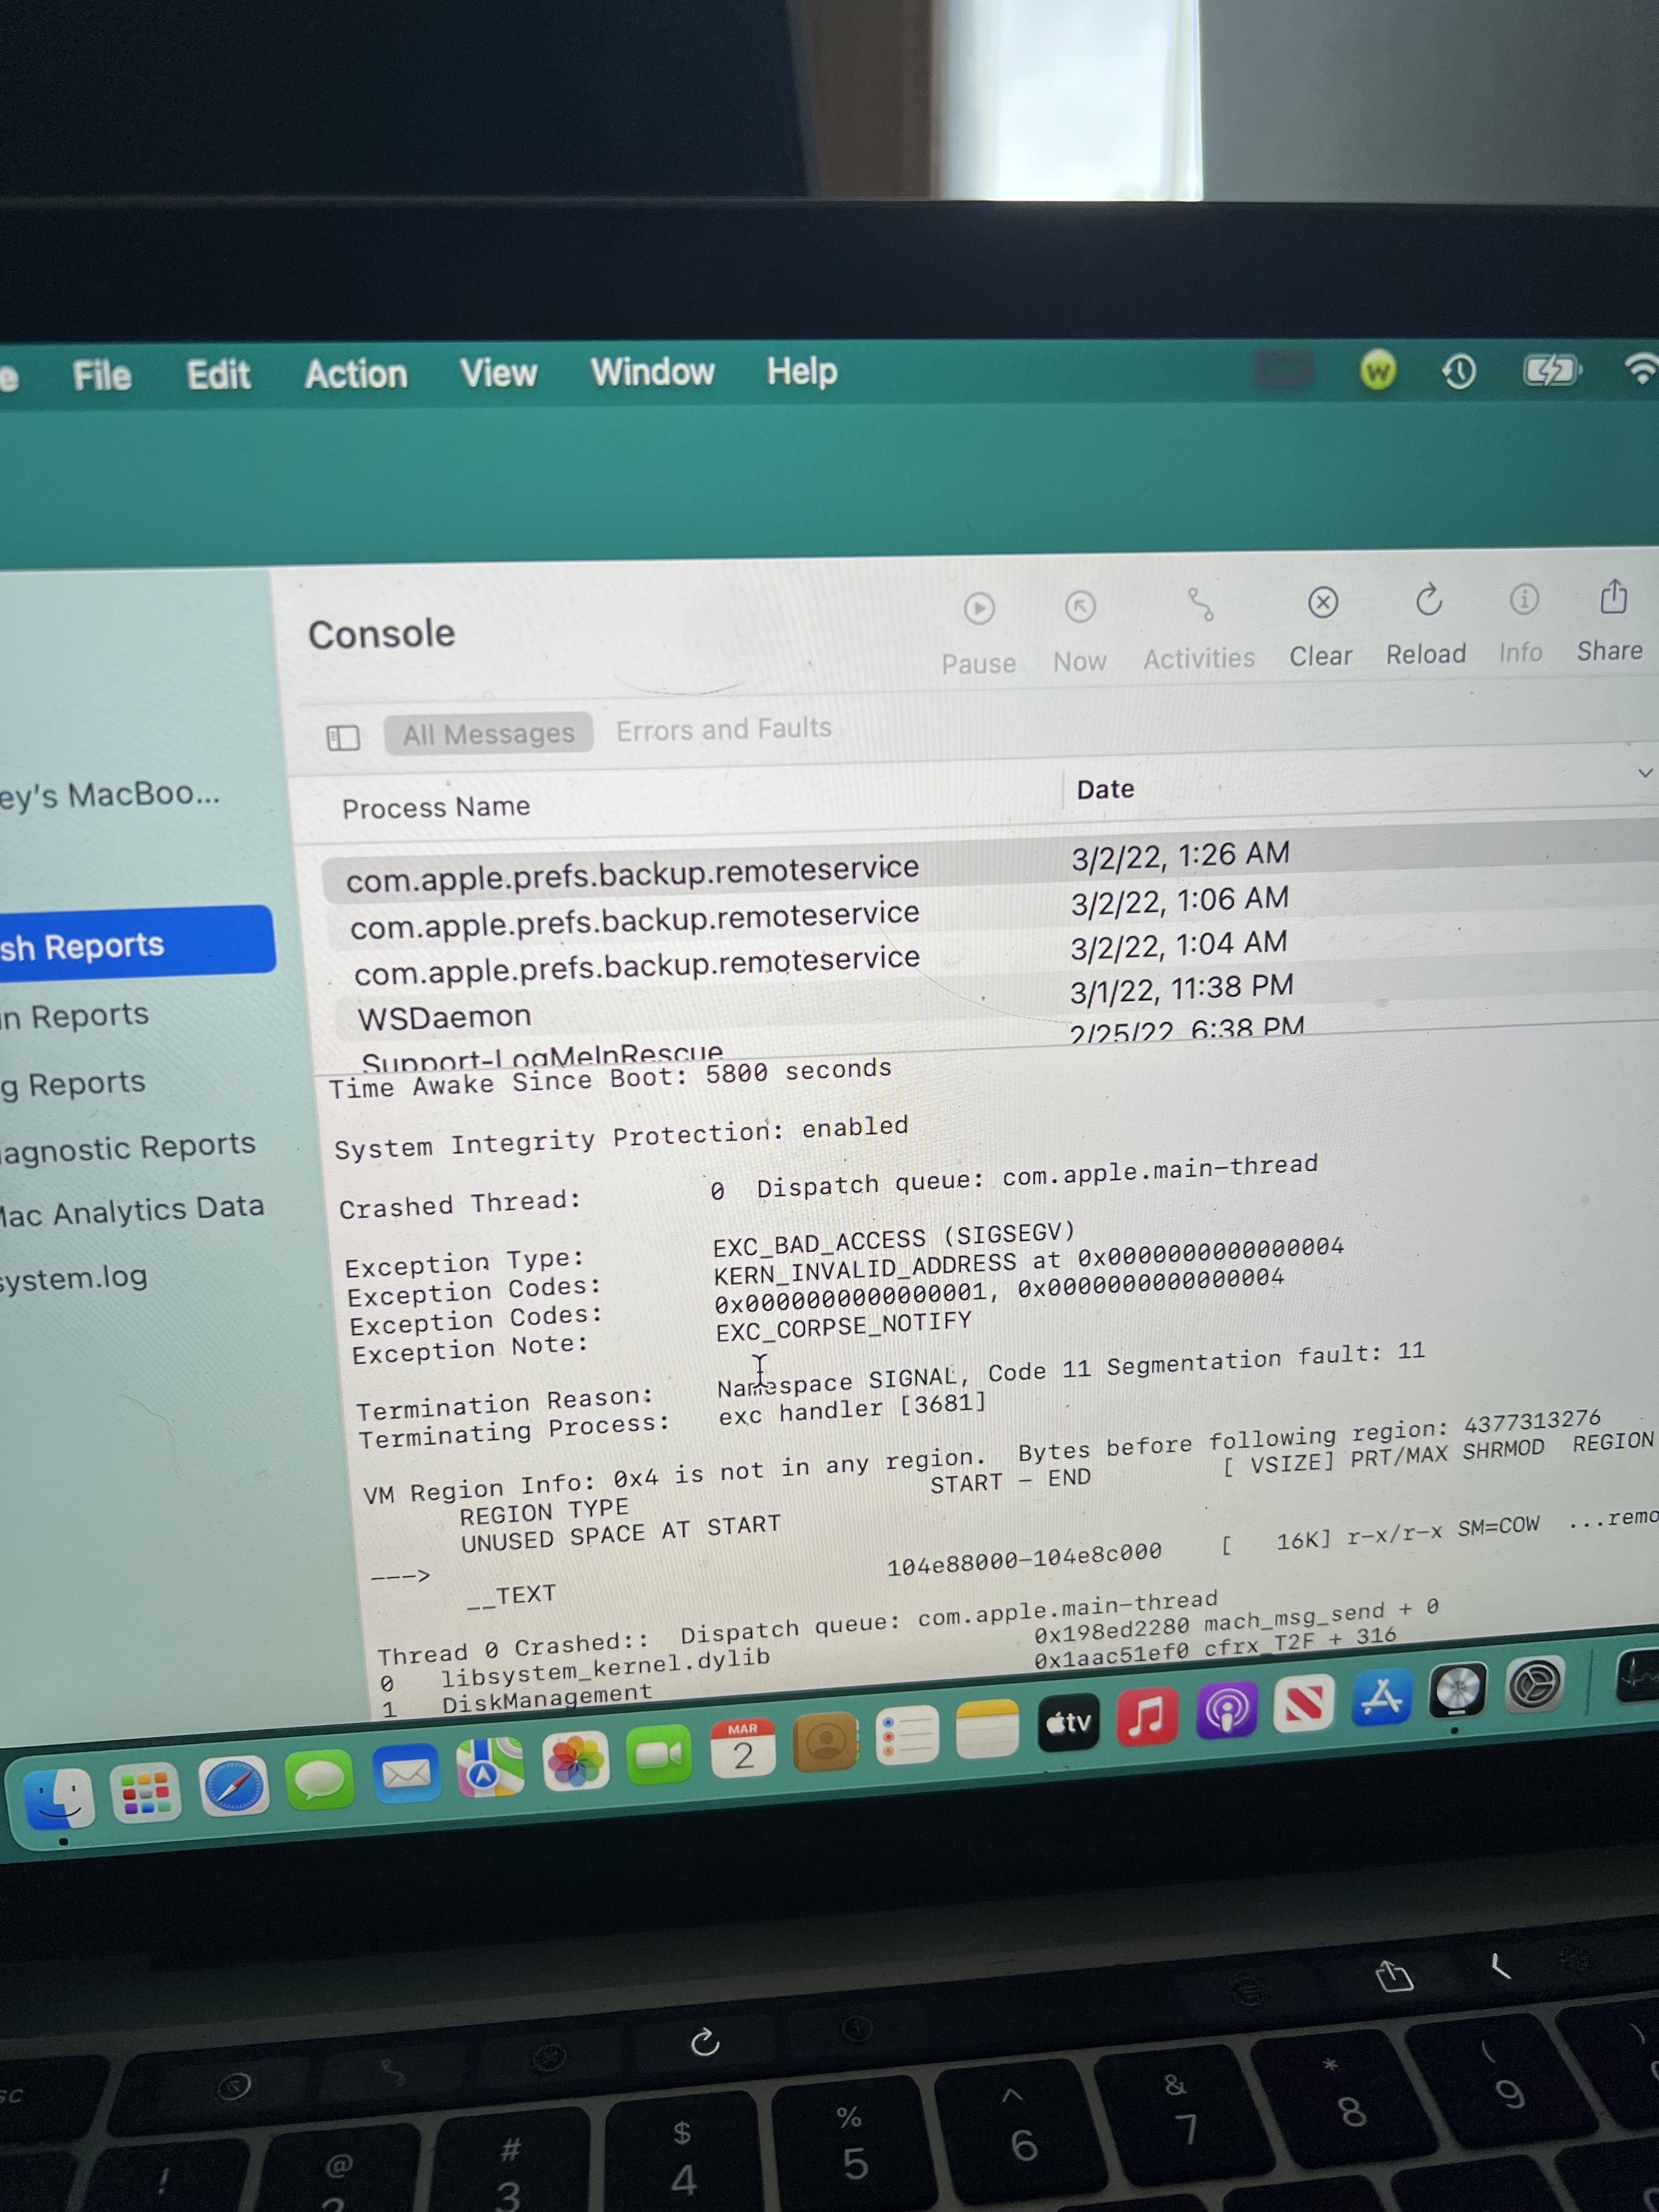Click the Pause toolbar icon

(978, 609)
